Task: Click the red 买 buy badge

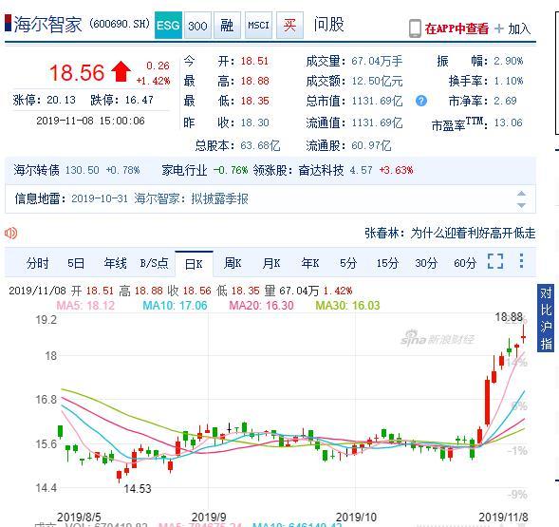Action: 289,25
